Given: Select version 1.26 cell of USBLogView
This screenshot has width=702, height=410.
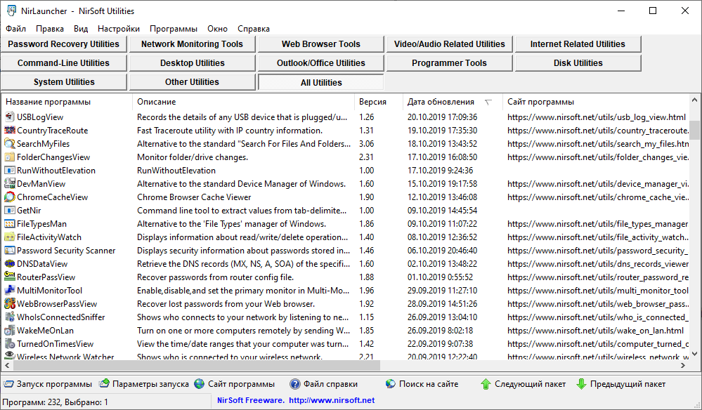Looking at the screenshot, I should click(x=366, y=117).
